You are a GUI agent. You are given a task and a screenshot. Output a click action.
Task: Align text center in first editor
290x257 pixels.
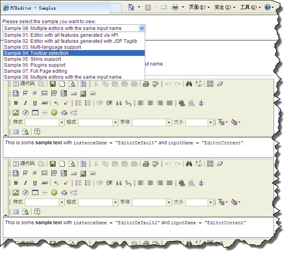[150, 103]
